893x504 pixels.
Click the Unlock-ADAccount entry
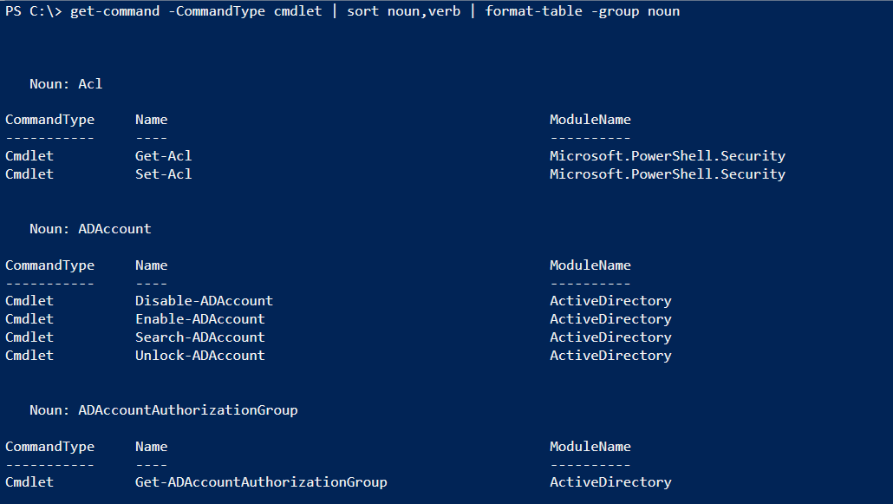coord(200,355)
